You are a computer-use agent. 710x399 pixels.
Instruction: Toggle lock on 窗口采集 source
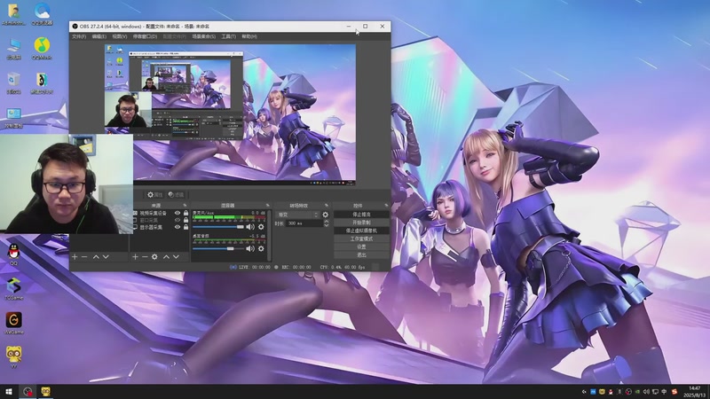click(x=185, y=220)
